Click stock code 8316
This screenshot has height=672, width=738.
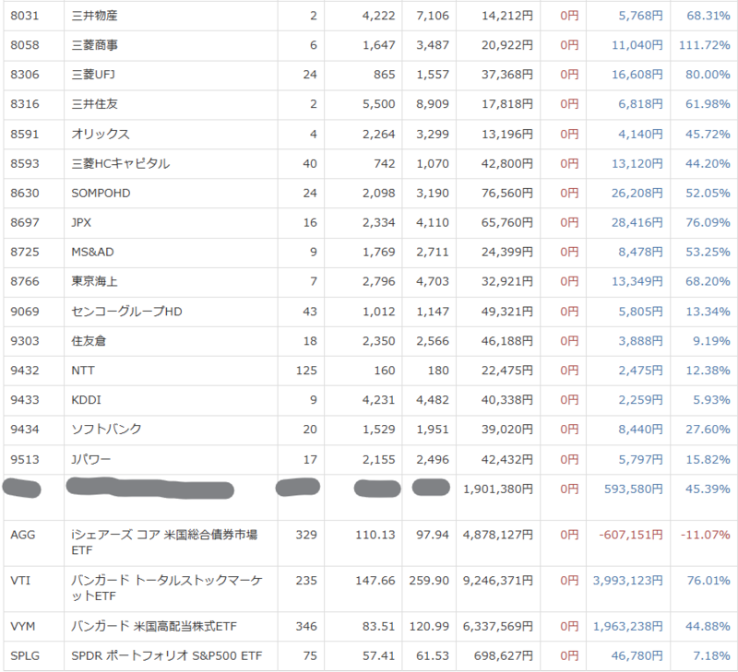(x=25, y=104)
